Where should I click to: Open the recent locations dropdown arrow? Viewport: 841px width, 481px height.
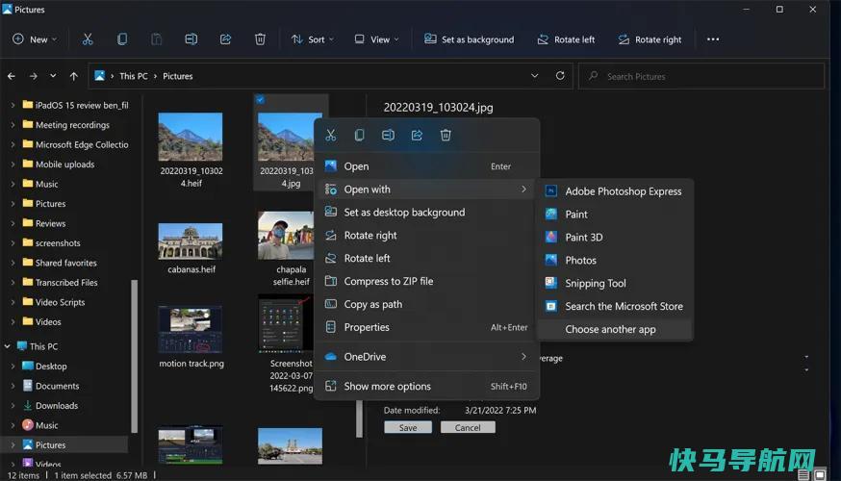click(53, 76)
